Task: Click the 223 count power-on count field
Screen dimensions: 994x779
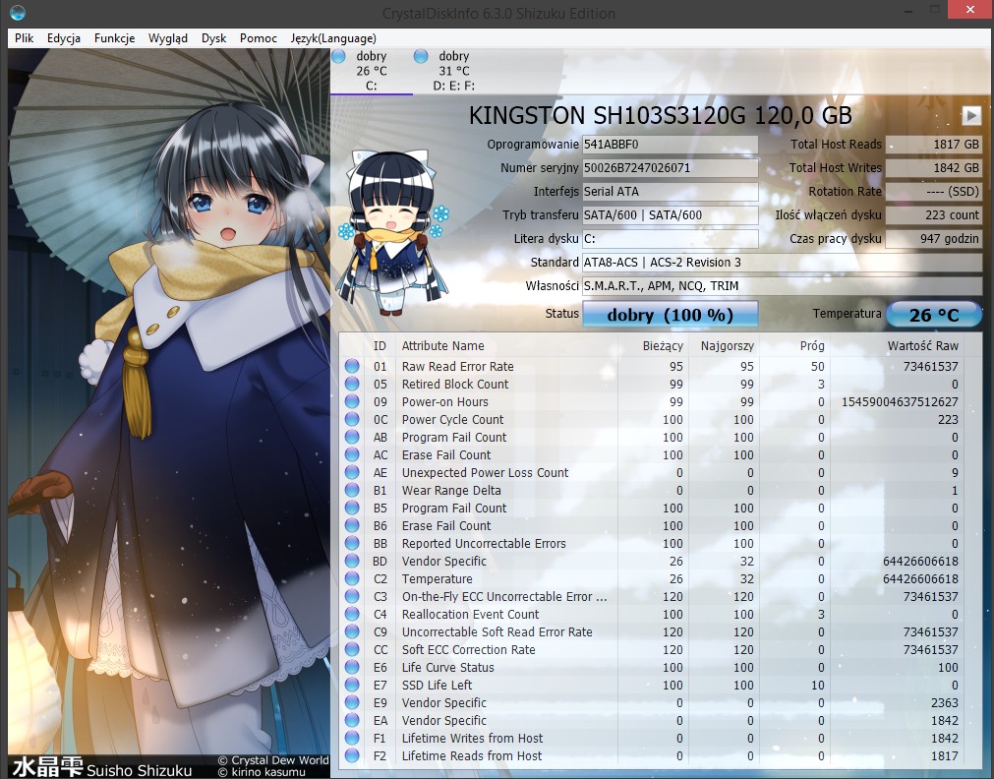Action: click(x=934, y=215)
